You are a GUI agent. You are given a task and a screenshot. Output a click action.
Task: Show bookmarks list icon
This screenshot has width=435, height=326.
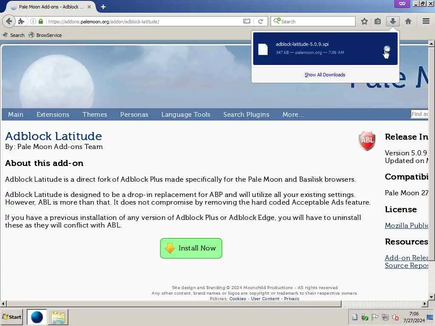tap(378, 21)
